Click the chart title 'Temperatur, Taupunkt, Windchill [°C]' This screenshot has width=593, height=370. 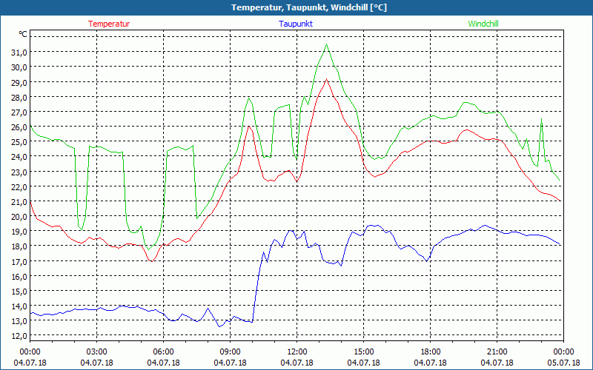(x=309, y=7)
